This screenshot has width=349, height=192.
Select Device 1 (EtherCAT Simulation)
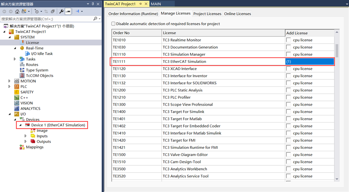[58, 125]
